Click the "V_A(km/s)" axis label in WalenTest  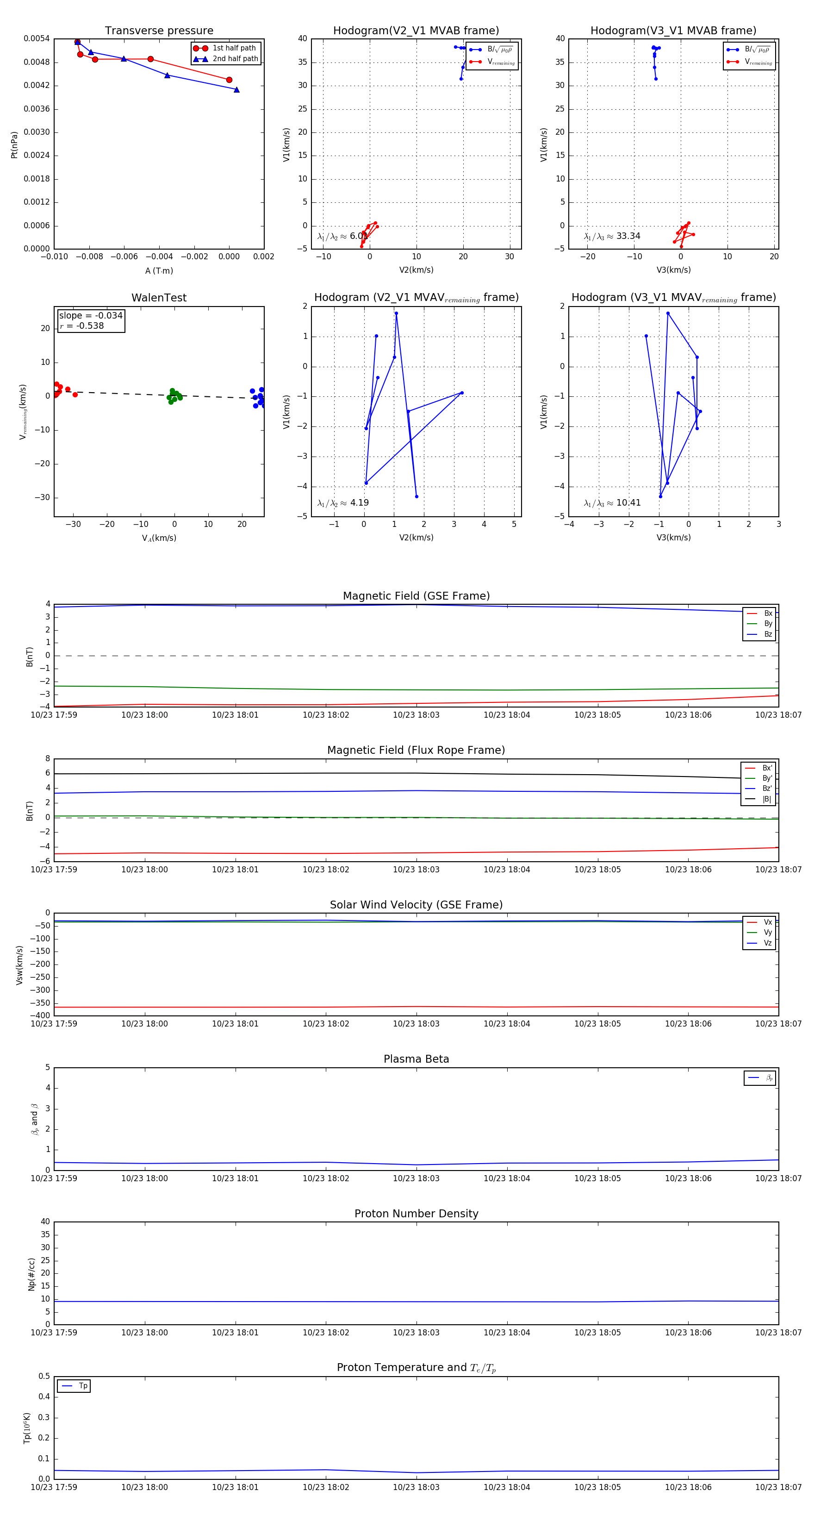coord(159,538)
